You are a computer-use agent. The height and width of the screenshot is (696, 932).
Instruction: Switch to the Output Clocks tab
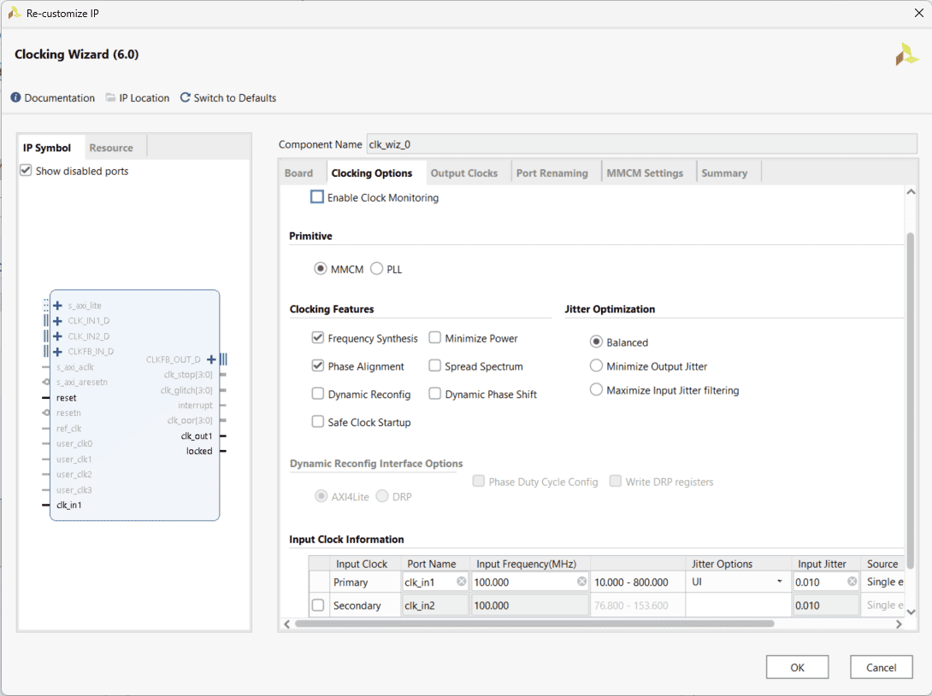463,173
